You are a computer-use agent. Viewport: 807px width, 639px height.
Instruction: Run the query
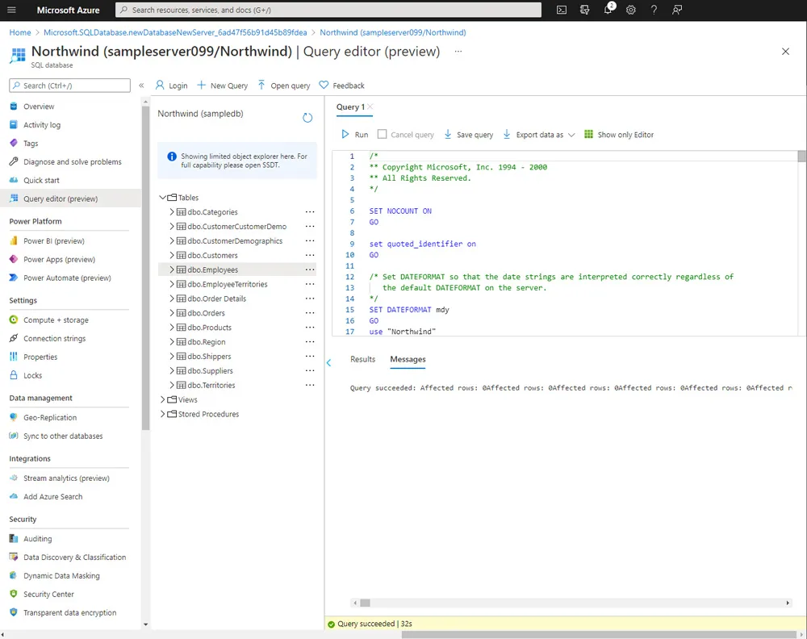[x=354, y=134]
